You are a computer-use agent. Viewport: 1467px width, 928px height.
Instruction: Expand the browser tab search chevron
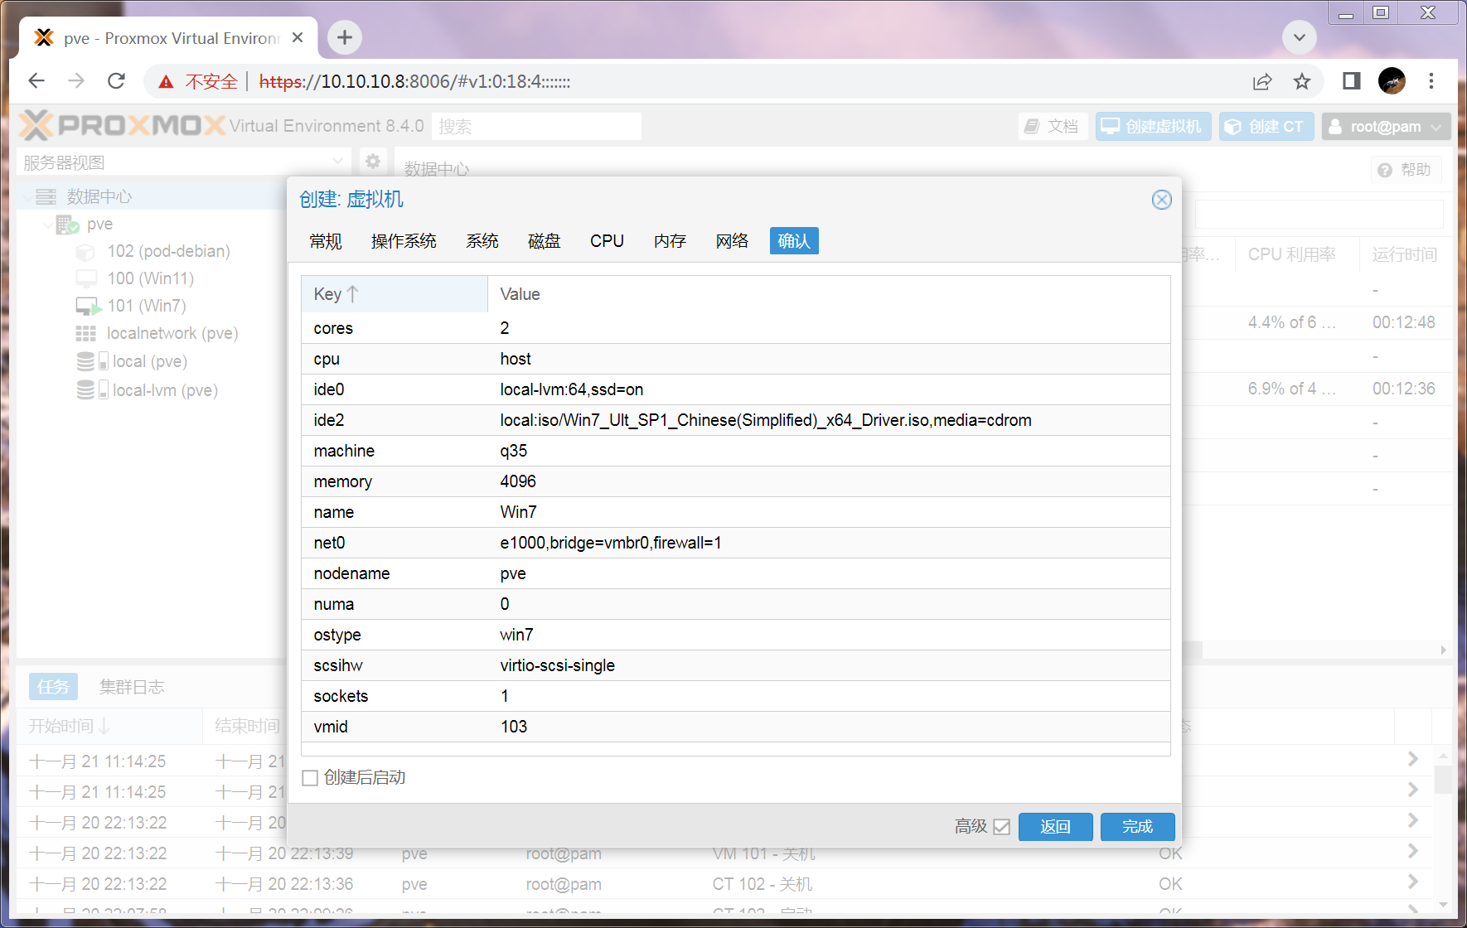pos(1299,37)
